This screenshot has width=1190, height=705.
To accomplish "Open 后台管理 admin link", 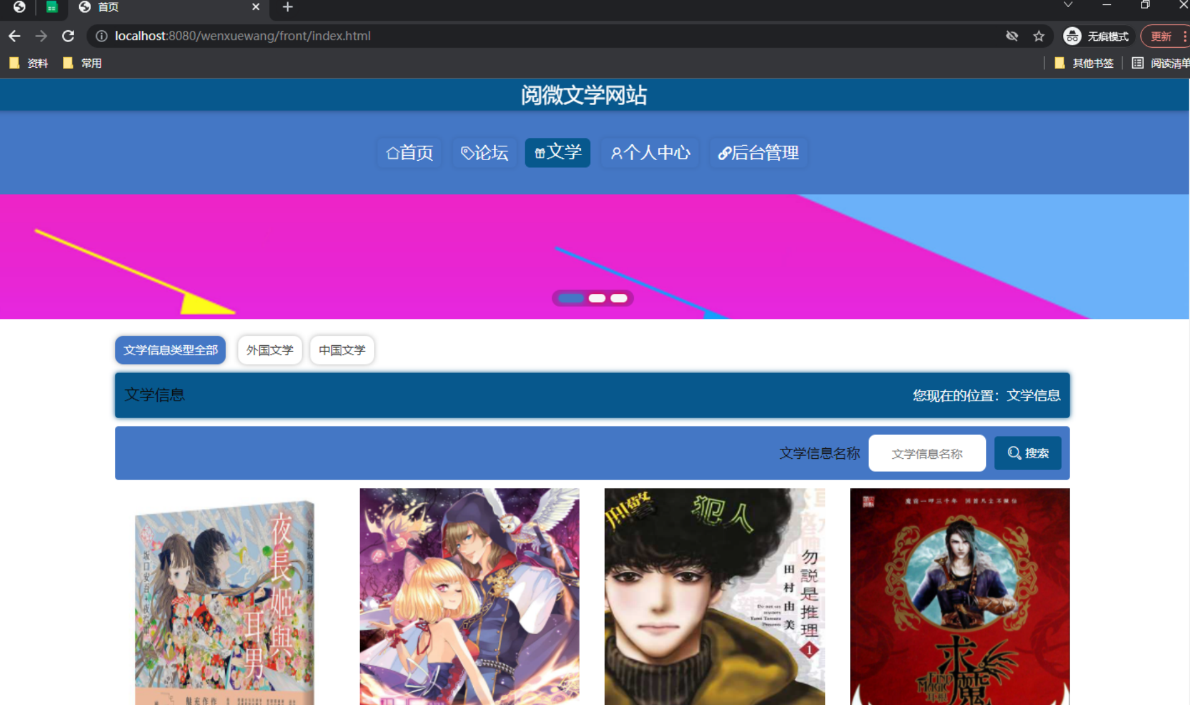I will pyautogui.click(x=758, y=153).
